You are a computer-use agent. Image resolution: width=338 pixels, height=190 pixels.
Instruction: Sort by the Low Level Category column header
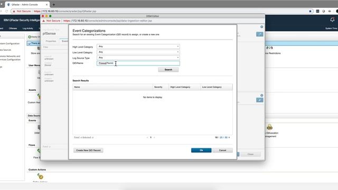(x=217, y=87)
